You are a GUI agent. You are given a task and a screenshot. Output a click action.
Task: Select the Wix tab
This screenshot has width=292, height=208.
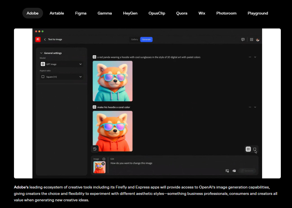202,13
